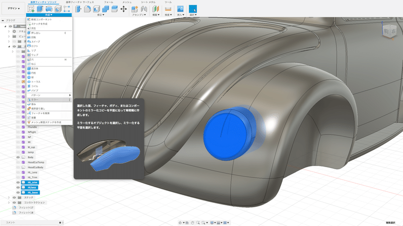Viewport: 403px width, 226px height.
Task: Open the パターン submenu
Action: tap(49, 95)
